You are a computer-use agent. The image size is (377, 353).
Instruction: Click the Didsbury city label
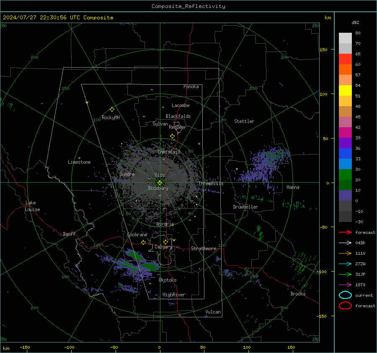pos(158,188)
